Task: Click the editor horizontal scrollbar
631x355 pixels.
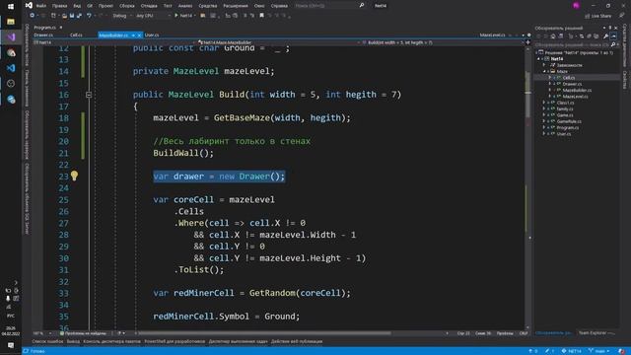Action: [264, 333]
